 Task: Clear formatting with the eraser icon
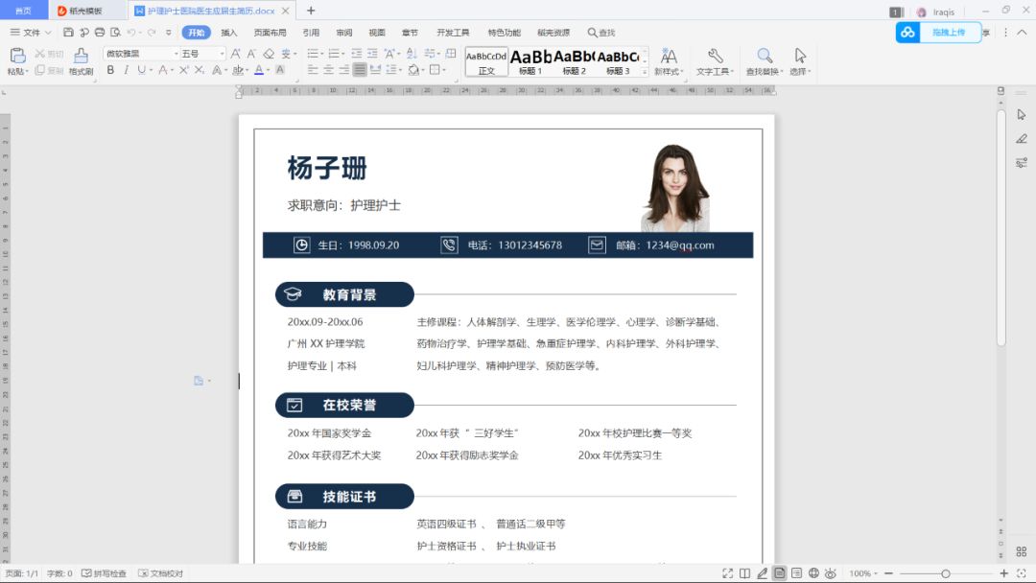click(x=269, y=54)
